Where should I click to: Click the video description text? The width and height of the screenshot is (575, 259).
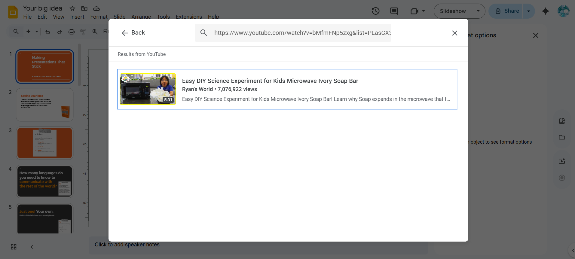point(316,99)
